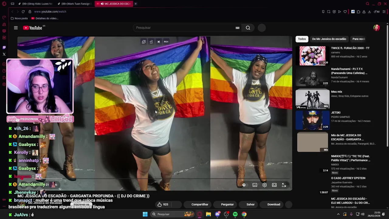Open the Detalhes do vídeo bookmark
Image resolution: width=389 pixels, height=219 pixels.
pyautogui.click(x=45, y=18)
